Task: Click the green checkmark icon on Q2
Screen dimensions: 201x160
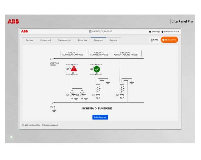Action: point(97,69)
